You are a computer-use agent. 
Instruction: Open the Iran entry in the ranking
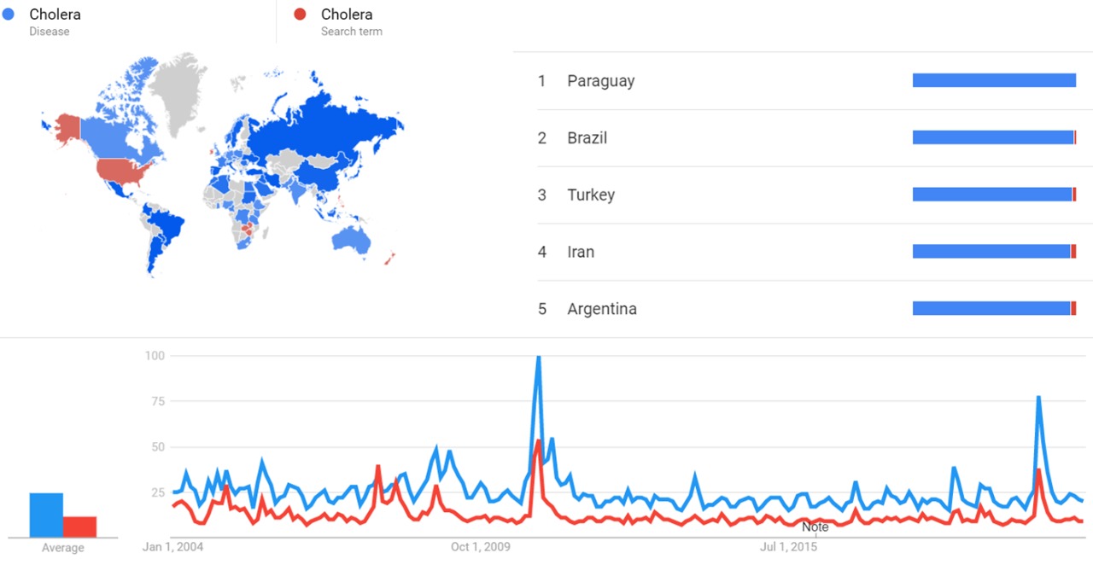581,252
